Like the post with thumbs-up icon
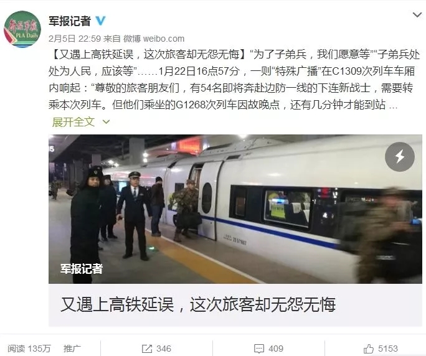 coord(369,349)
